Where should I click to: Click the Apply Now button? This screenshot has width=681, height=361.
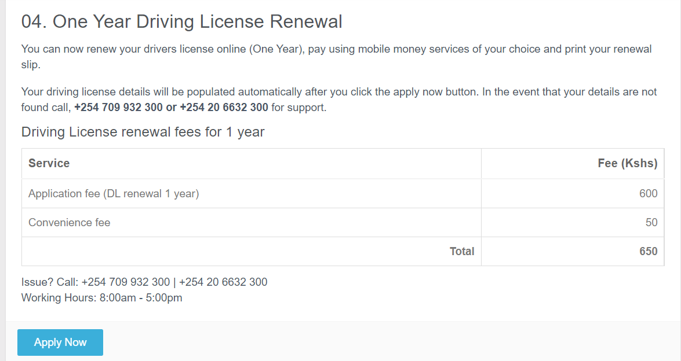(x=60, y=342)
